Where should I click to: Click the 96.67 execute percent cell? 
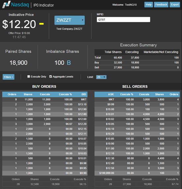click(69, 124)
